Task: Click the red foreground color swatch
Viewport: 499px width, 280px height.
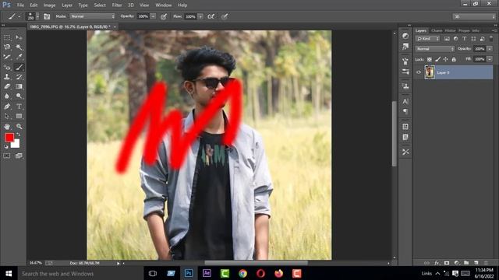Action: [9, 138]
